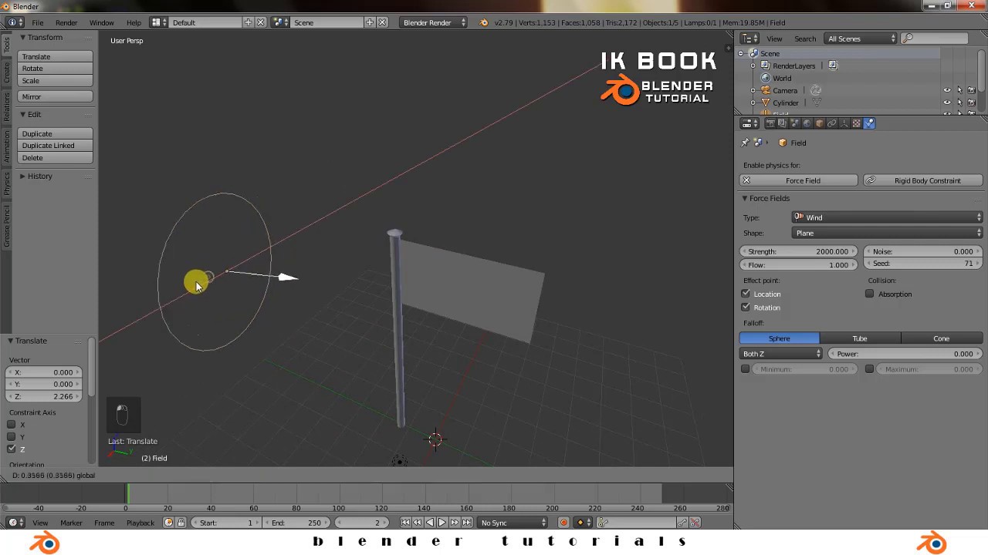Open the timeline Playback menu
The height and width of the screenshot is (555, 988).
click(x=140, y=523)
